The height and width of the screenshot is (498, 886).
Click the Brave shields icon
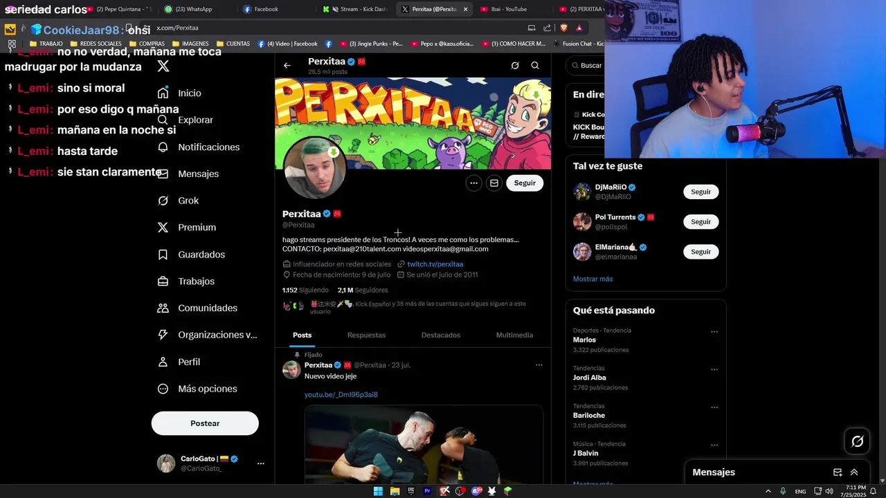pos(563,28)
